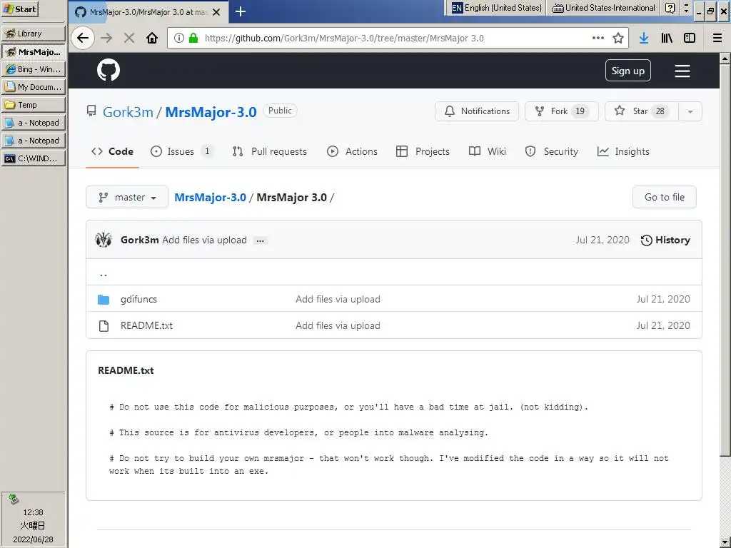
Task: Click the green padlock security icon
Action: pos(193,38)
